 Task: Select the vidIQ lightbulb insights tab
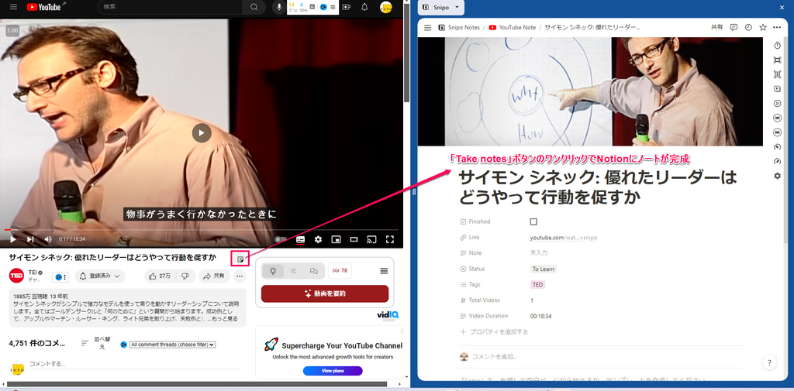(x=274, y=271)
